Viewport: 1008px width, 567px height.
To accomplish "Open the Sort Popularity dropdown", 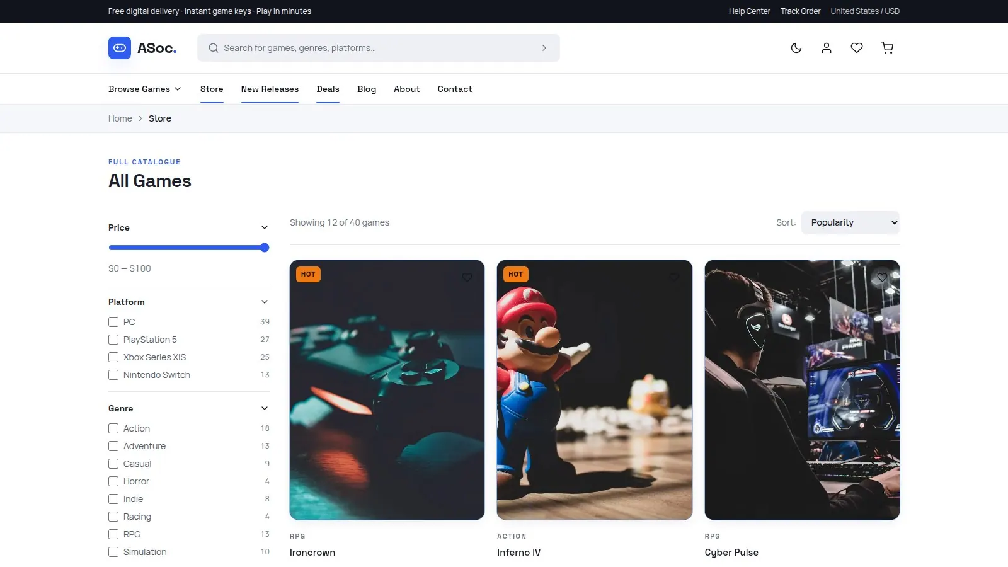I will (x=850, y=222).
